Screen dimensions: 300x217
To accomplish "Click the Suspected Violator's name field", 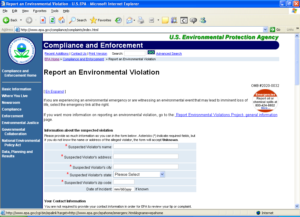I will 146,146.
